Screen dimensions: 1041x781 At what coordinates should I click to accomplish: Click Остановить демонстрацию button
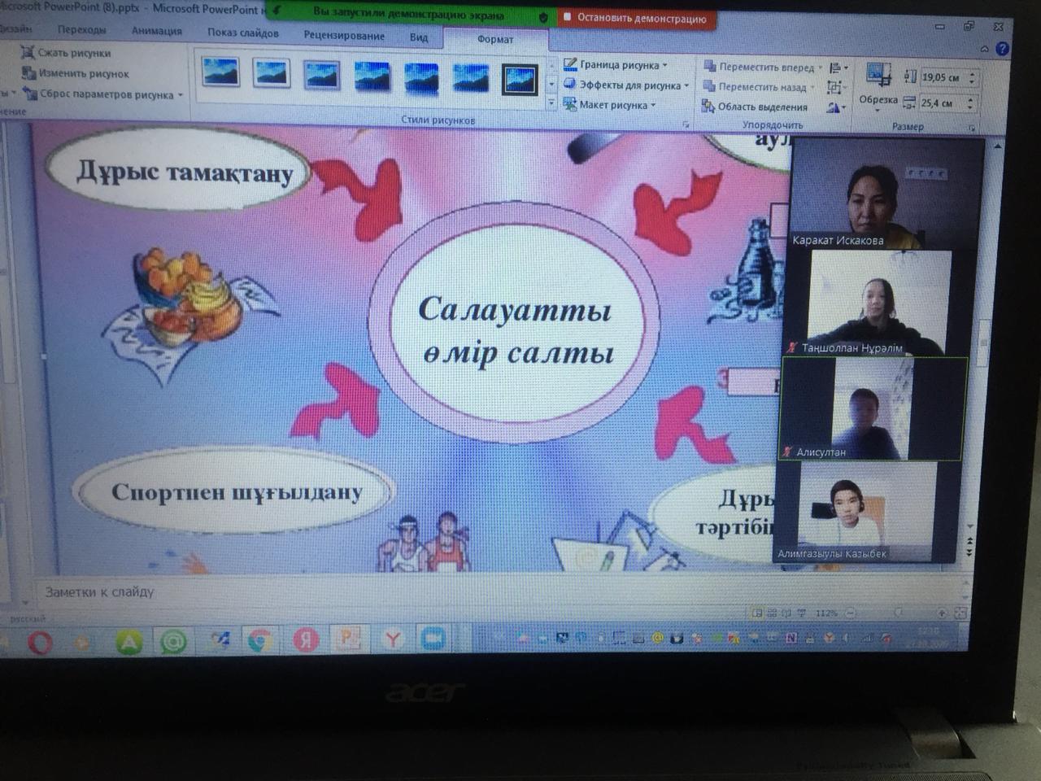635,17
